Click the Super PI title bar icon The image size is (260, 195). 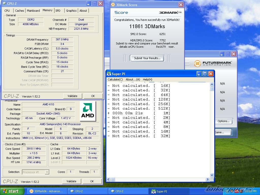pyautogui.click(x=109, y=74)
